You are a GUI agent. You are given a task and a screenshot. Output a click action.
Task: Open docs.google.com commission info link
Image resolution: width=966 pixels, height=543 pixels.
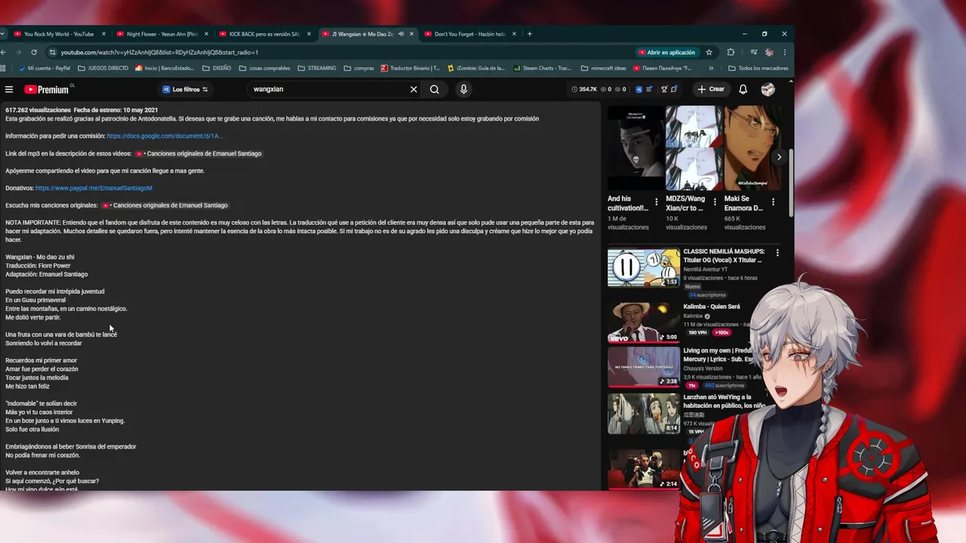click(x=165, y=137)
